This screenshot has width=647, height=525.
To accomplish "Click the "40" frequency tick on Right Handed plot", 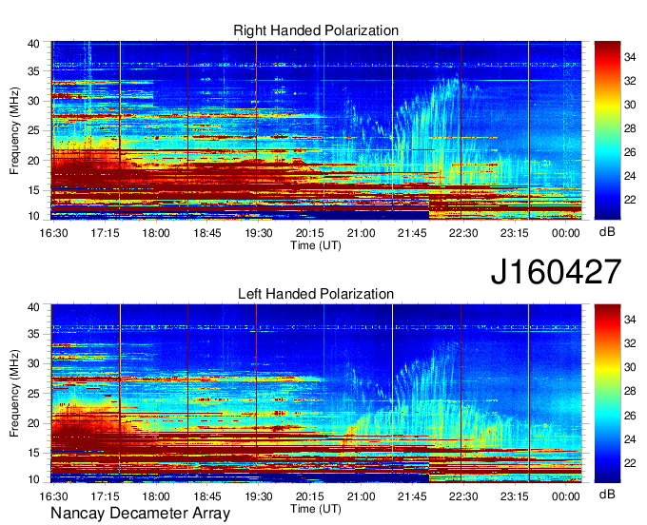I will click(x=34, y=44).
